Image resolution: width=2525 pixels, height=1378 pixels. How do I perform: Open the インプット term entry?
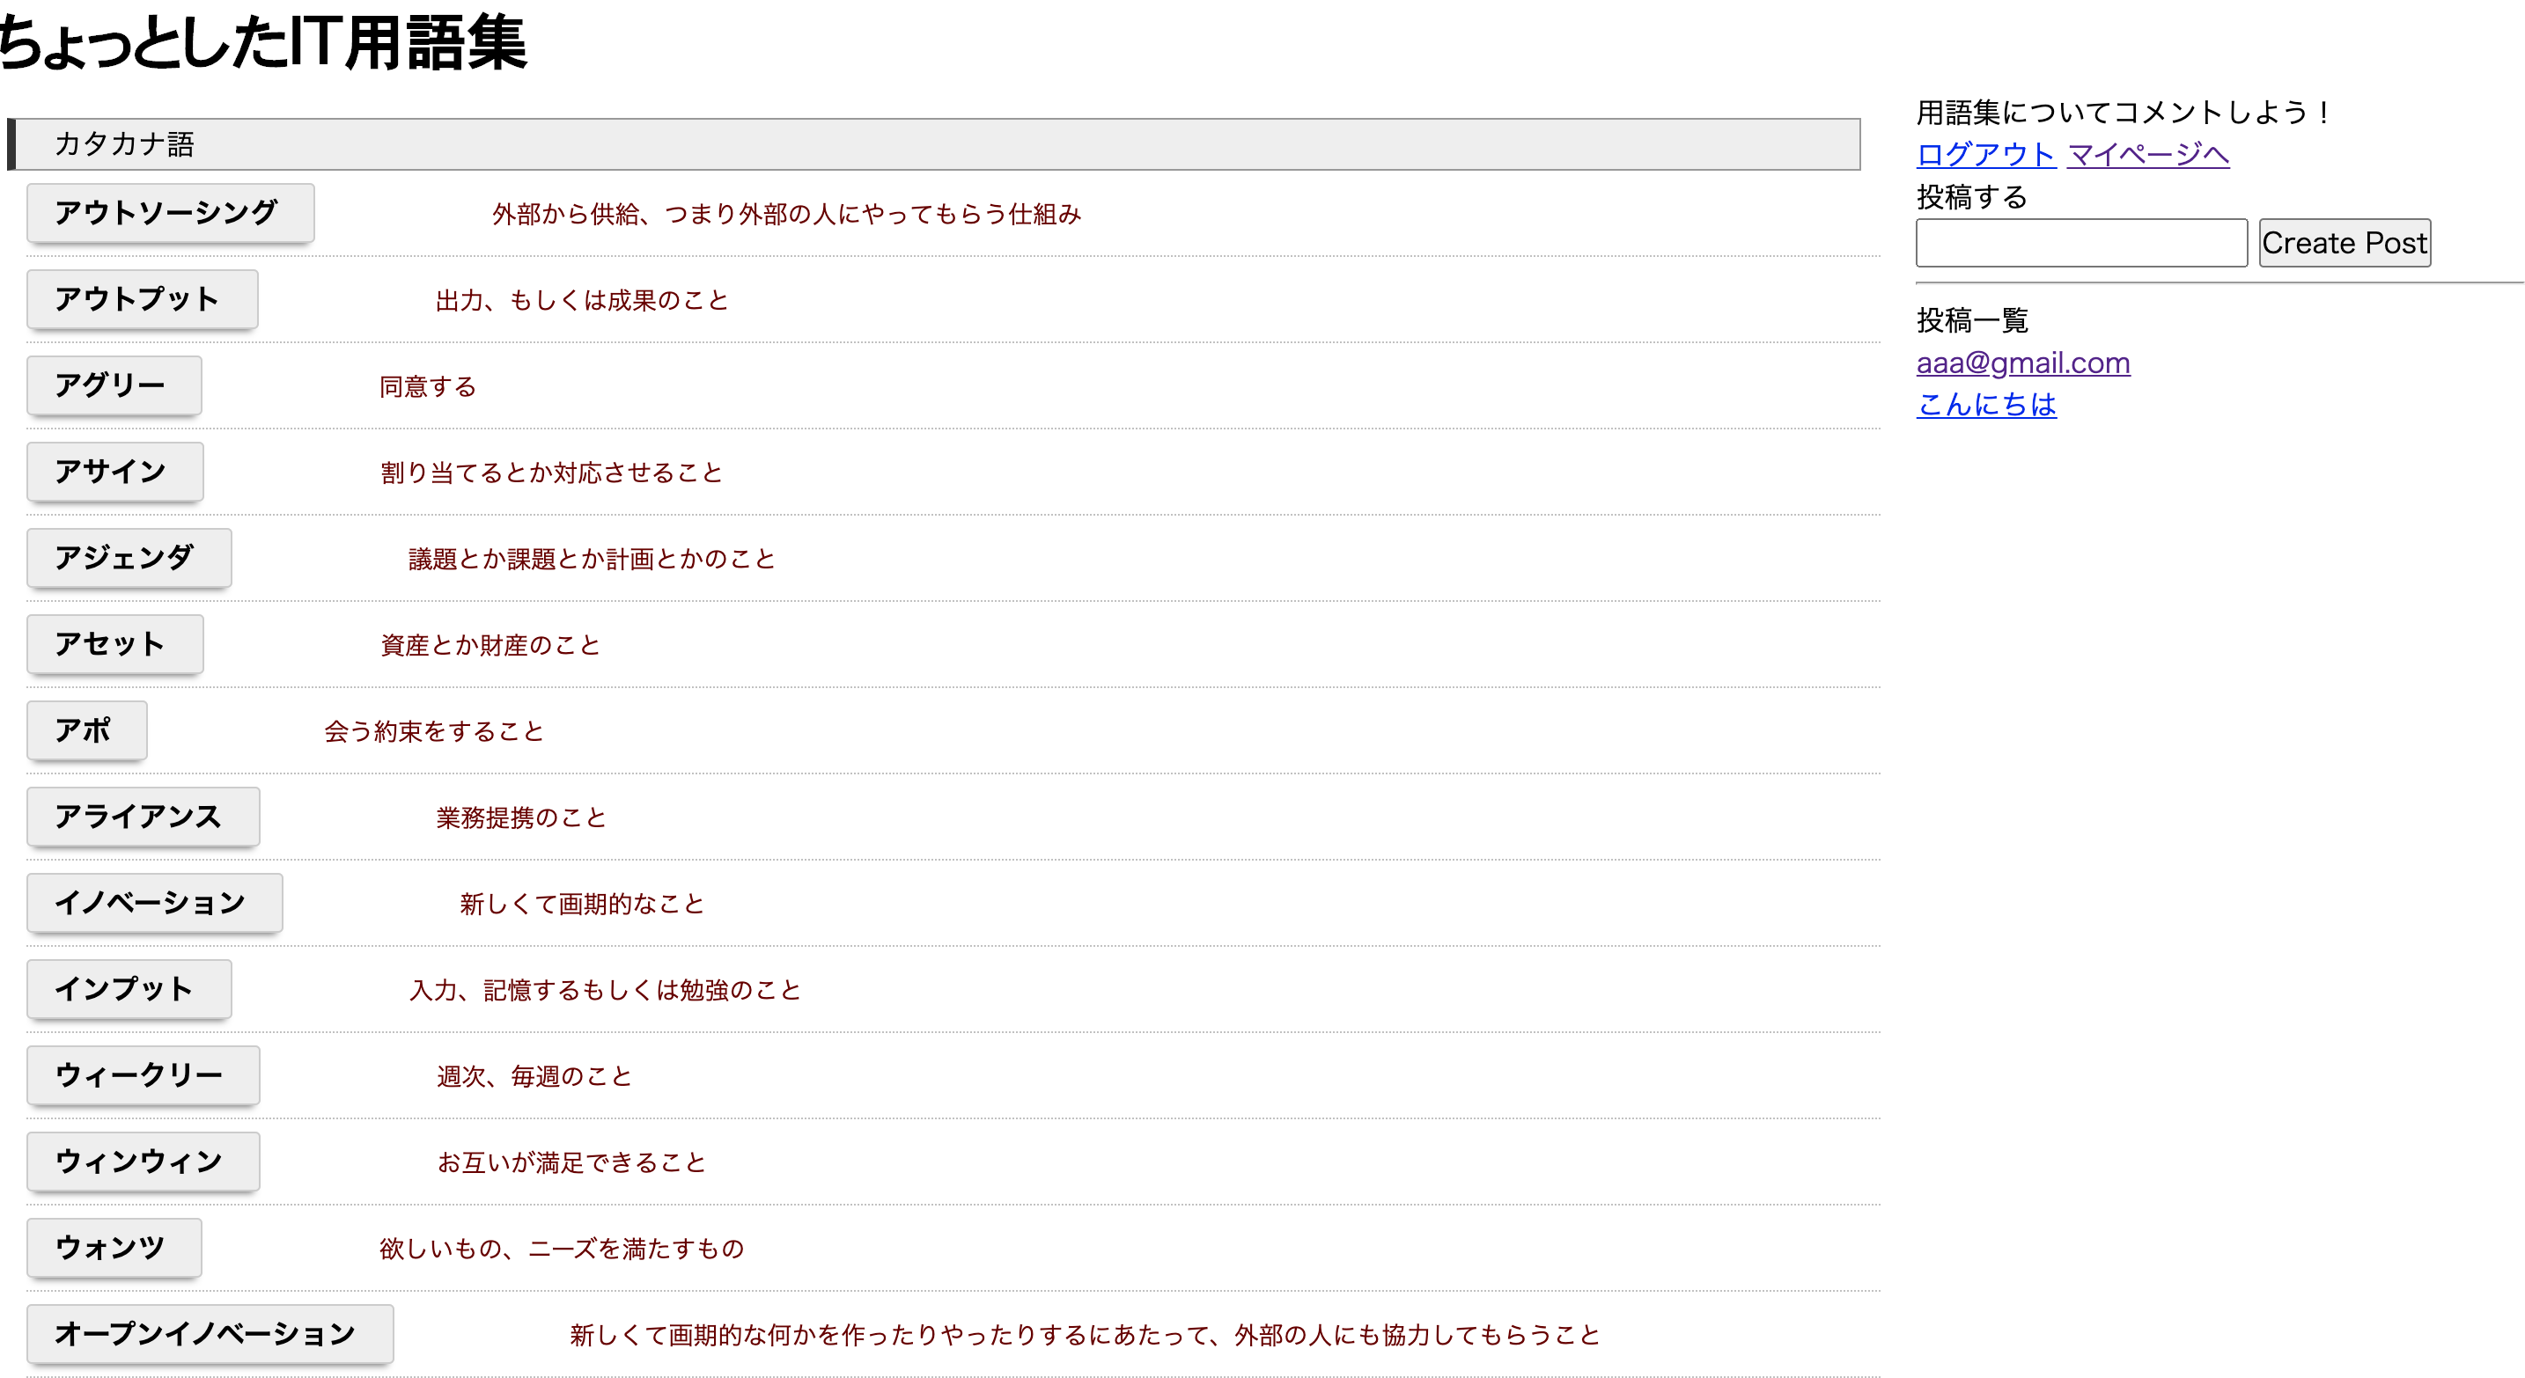point(128,989)
